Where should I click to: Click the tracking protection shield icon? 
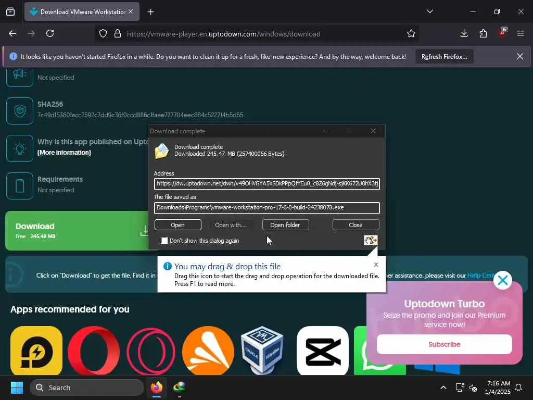tap(103, 34)
